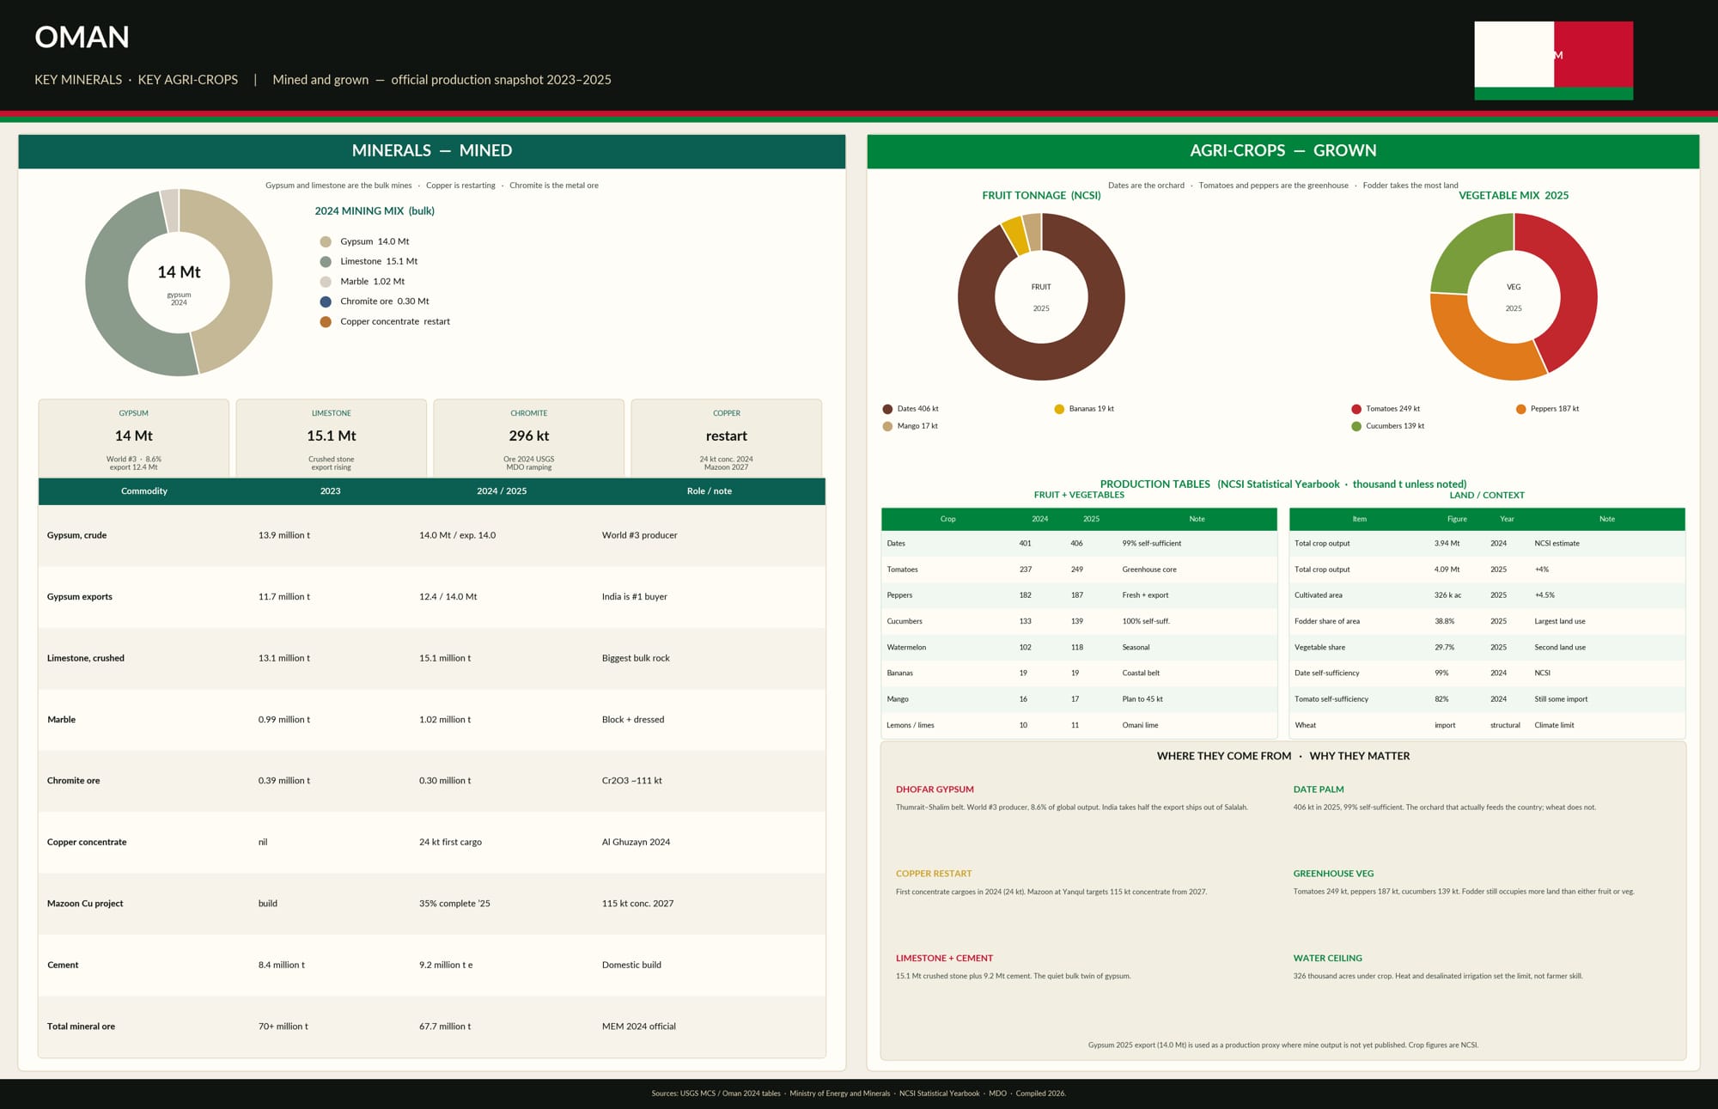Click the 'Commodity' column header
1718x1109 pixels.
[x=144, y=491]
